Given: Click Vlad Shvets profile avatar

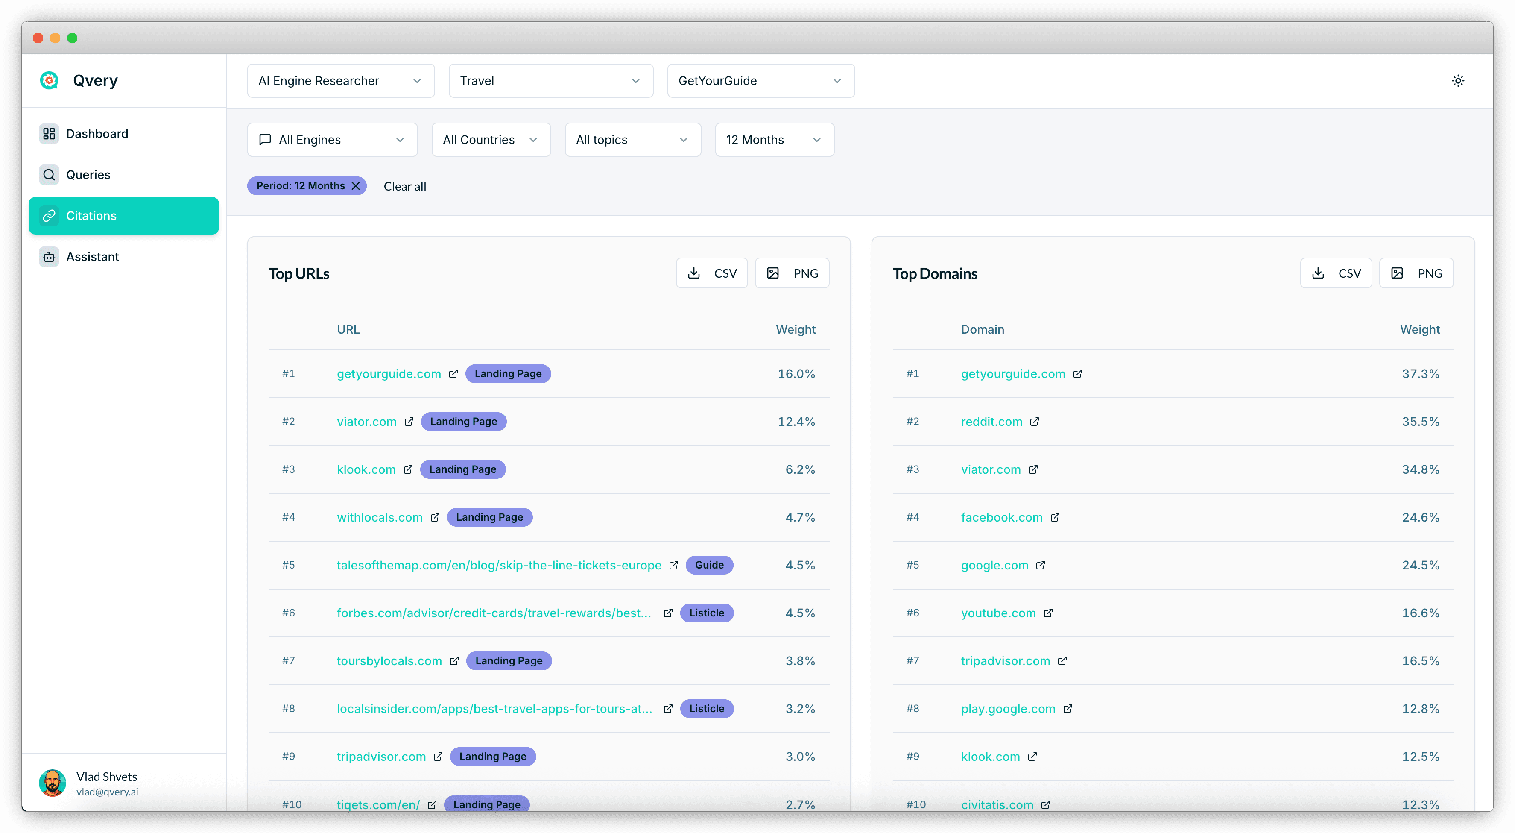Looking at the screenshot, I should point(53,783).
